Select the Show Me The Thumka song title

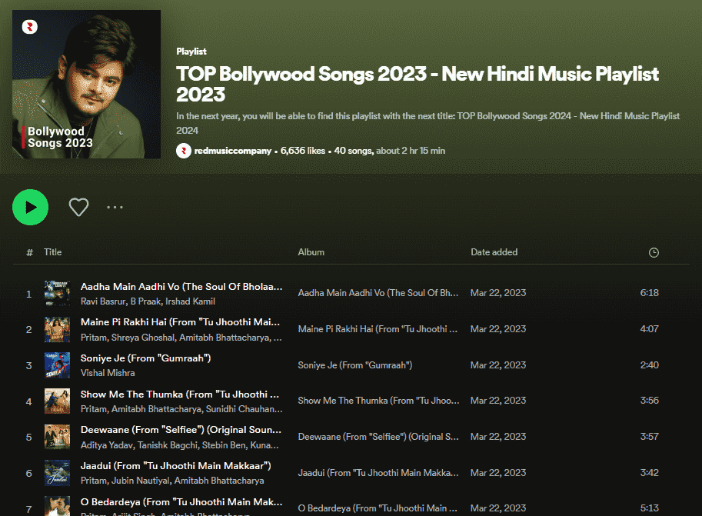(x=180, y=394)
